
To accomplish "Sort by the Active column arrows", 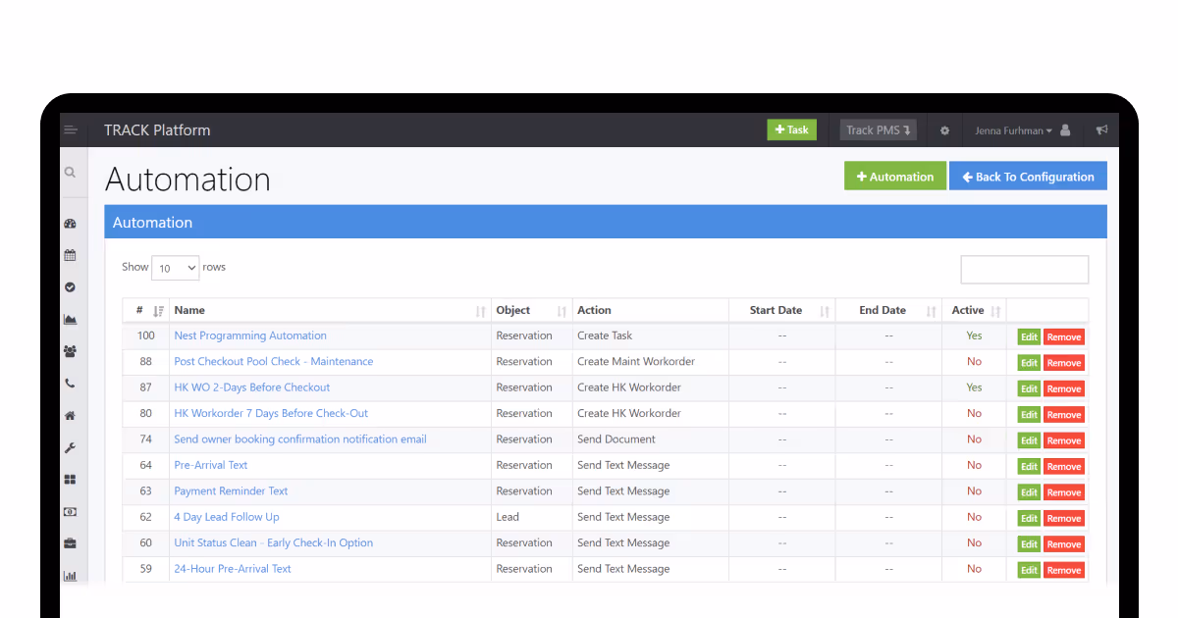I will tap(995, 311).
